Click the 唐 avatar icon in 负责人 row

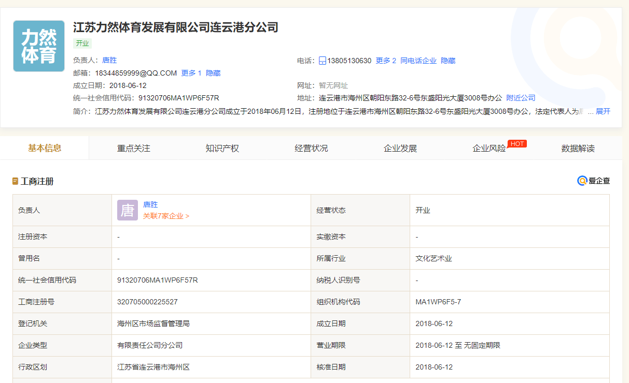127,210
